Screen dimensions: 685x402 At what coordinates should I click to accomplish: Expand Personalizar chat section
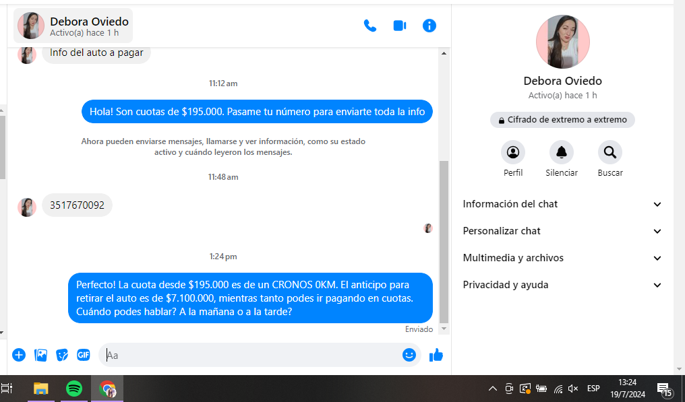pyautogui.click(x=562, y=231)
